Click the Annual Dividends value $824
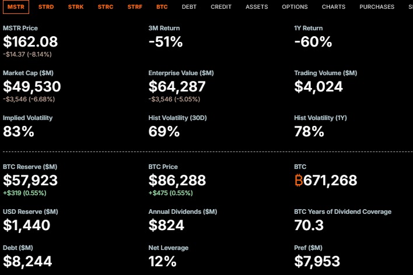Screen dimensions: 413x275 166,225
